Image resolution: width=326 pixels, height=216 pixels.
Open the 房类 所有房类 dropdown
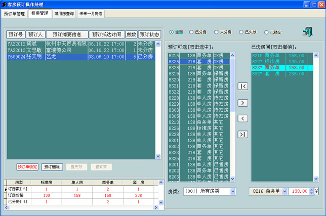[x=232, y=191]
